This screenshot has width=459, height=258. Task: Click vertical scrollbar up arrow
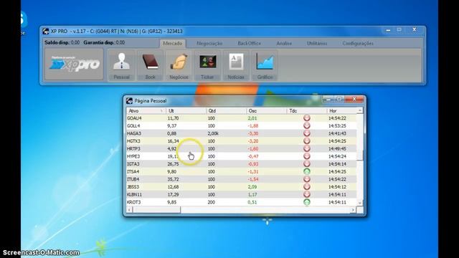click(360, 110)
